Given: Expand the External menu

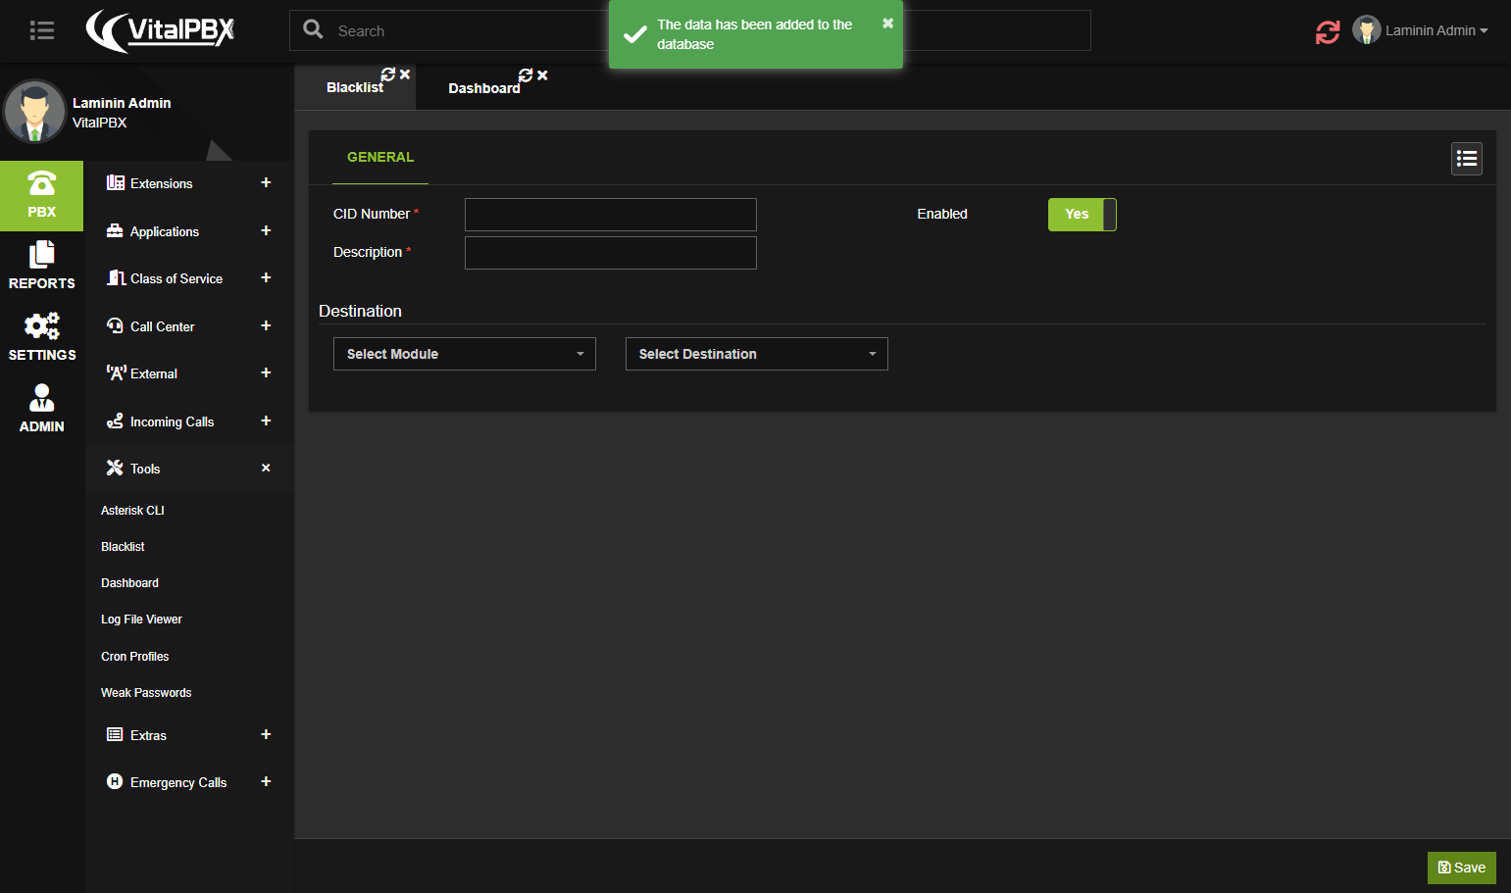Looking at the screenshot, I should pos(189,373).
